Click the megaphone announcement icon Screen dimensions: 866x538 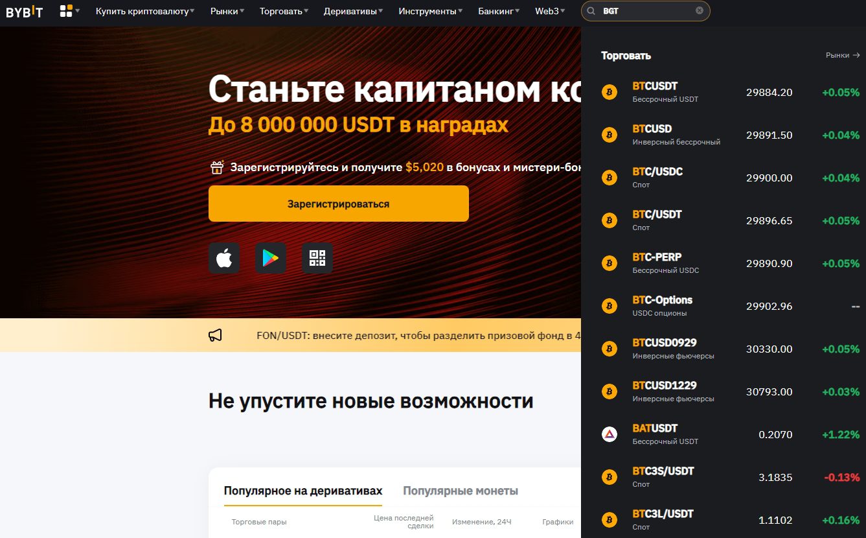216,335
